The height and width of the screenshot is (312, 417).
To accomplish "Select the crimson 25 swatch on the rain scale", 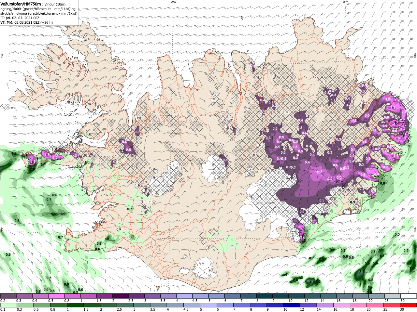I will pyautogui.click(x=392, y=305).
